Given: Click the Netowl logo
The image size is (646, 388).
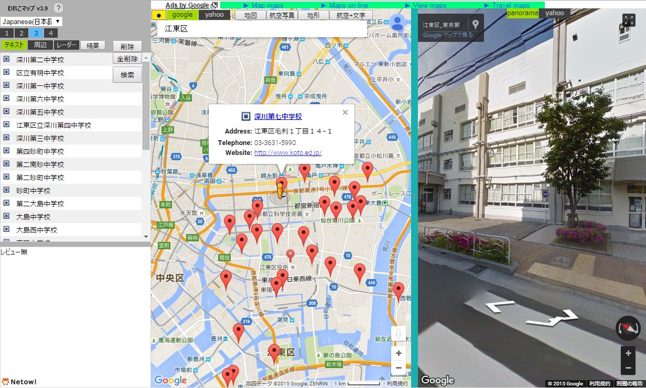Looking at the screenshot, I should pyautogui.click(x=19, y=382).
